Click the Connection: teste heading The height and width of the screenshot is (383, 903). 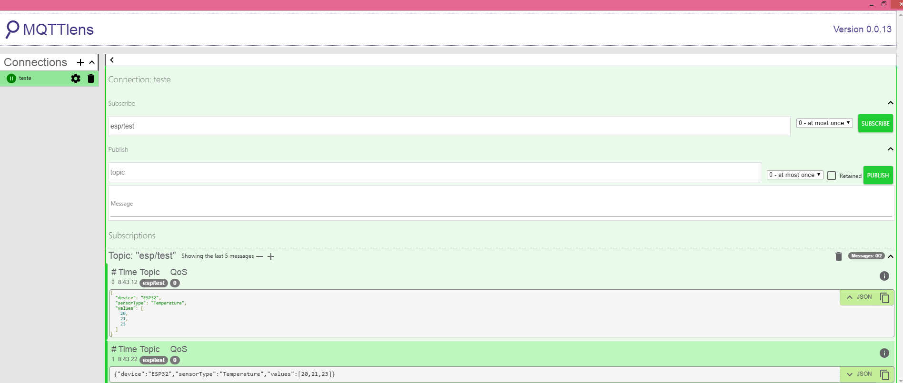[139, 79]
